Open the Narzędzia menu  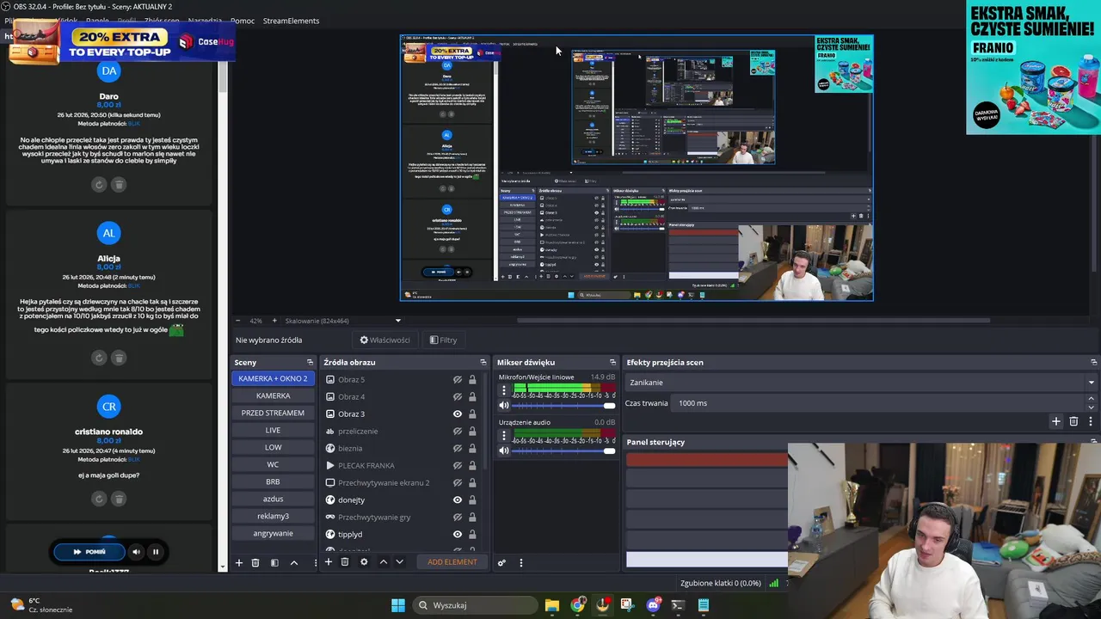click(x=205, y=21)
